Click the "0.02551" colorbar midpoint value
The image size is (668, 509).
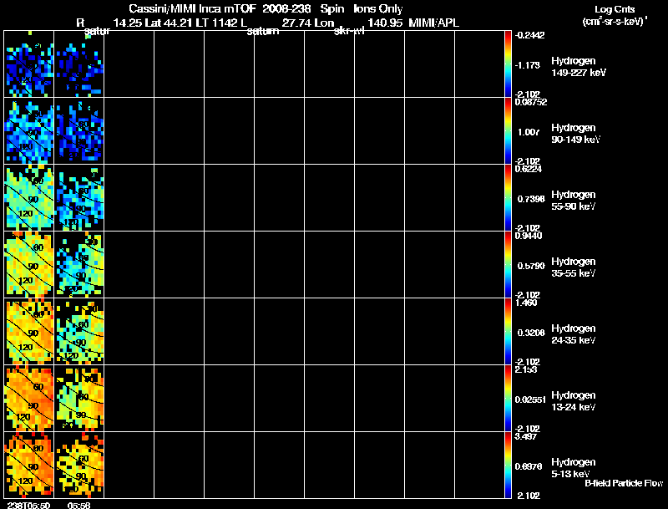[x=530, y=400]
